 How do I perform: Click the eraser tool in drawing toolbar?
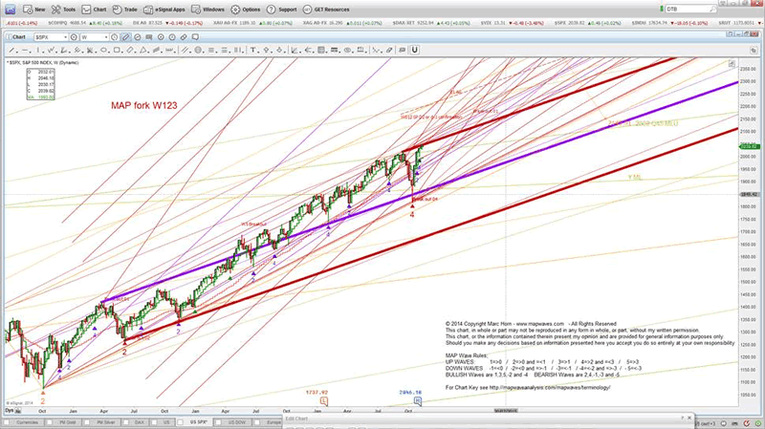[x=389, y=50]
